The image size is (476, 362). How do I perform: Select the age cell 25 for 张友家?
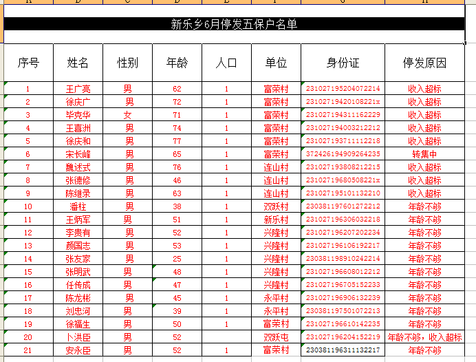coord(177,259)
